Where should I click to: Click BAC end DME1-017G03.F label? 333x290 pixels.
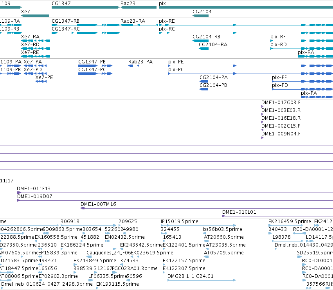(x=281, y=103)
